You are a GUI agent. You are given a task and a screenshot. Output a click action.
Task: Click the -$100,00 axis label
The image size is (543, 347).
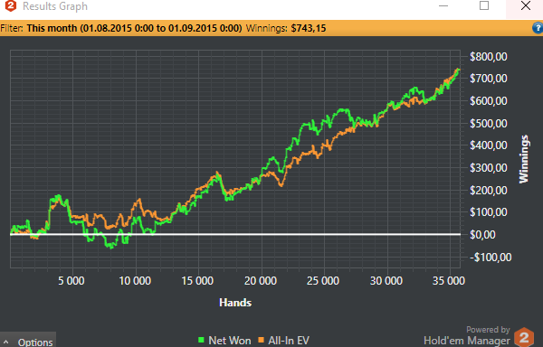pos(491,258)
